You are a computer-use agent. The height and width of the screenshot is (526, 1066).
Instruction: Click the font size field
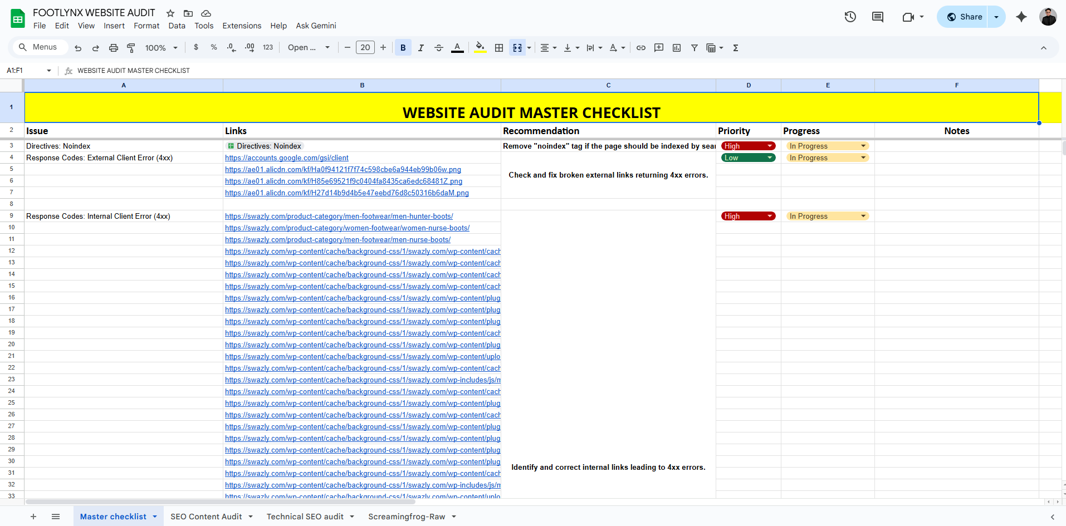365,48
